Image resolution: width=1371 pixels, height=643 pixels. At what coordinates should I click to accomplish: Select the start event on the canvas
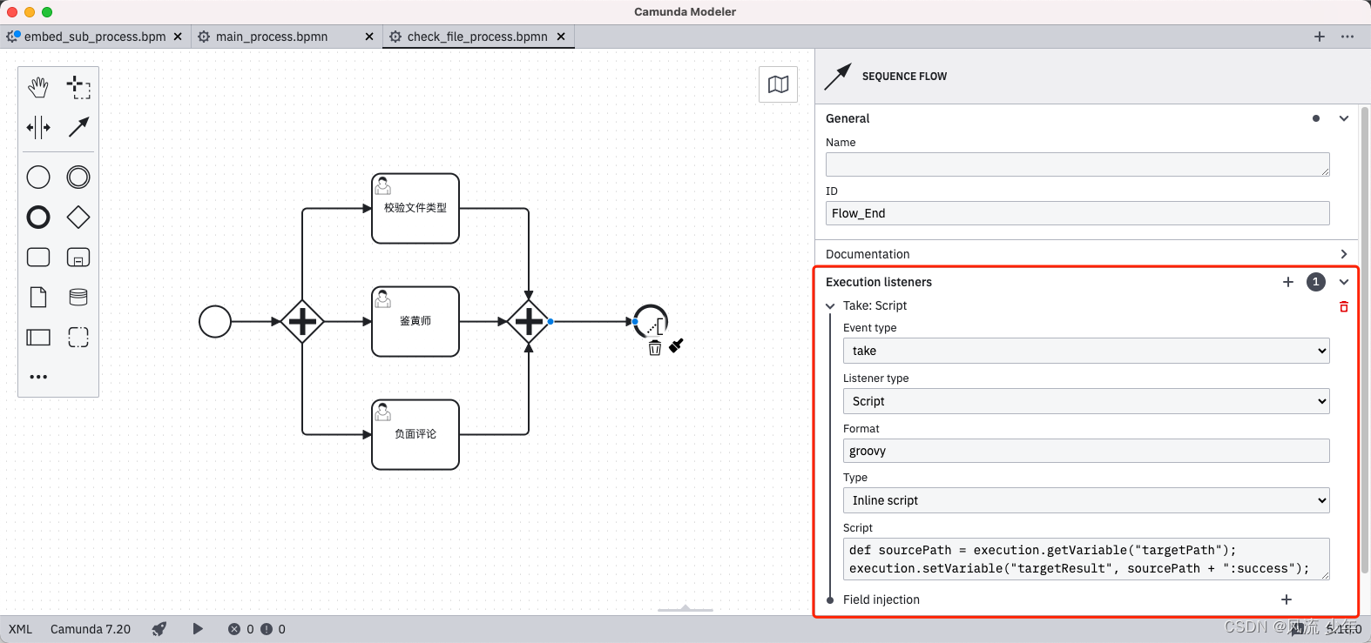pyautogui.click(x=215, y=322)
